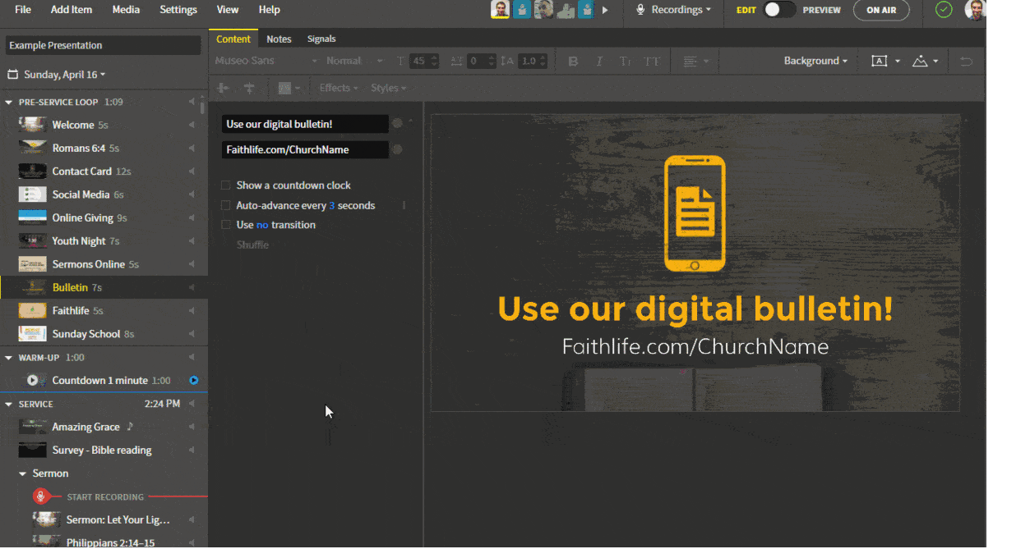Collapse the Warm-Up section

[x=9, y=358]
